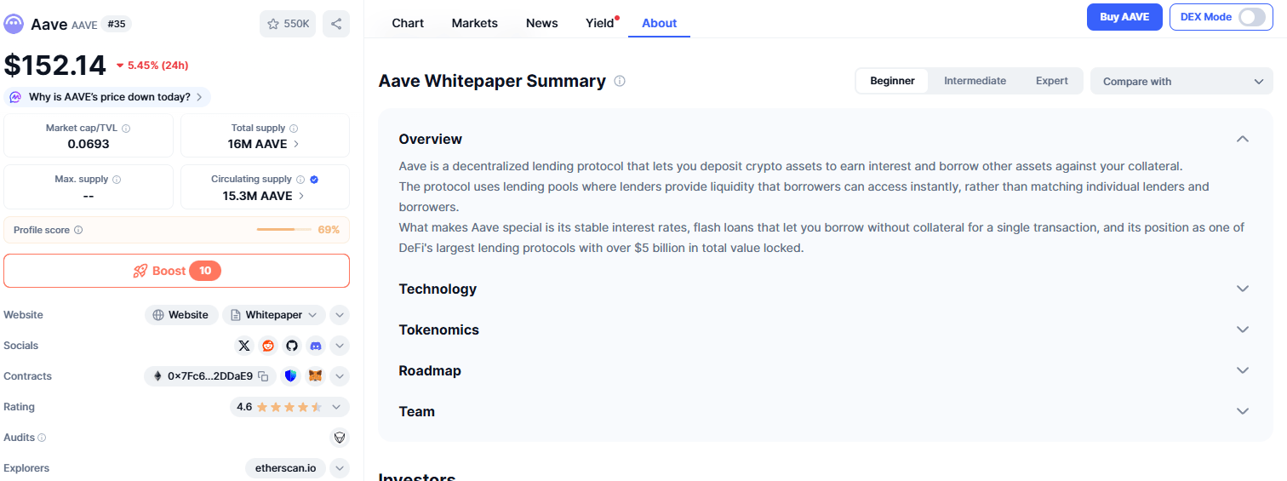This screenshot has height=481, width=1287.
Task: Expand the Technology section
Action: 1243,289
